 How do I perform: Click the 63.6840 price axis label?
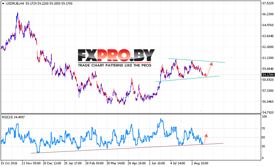click(x=268, y=36)
